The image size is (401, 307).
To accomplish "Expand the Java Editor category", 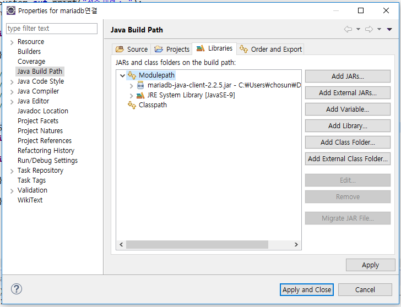I will pyautogui.click(x=12, y=102).
